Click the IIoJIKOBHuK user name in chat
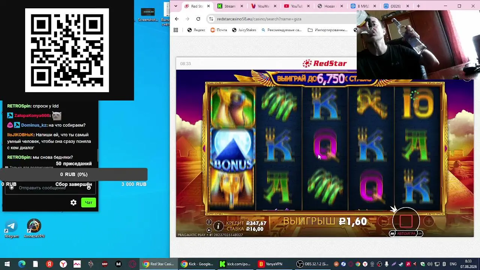 click(x=21, y=135)
